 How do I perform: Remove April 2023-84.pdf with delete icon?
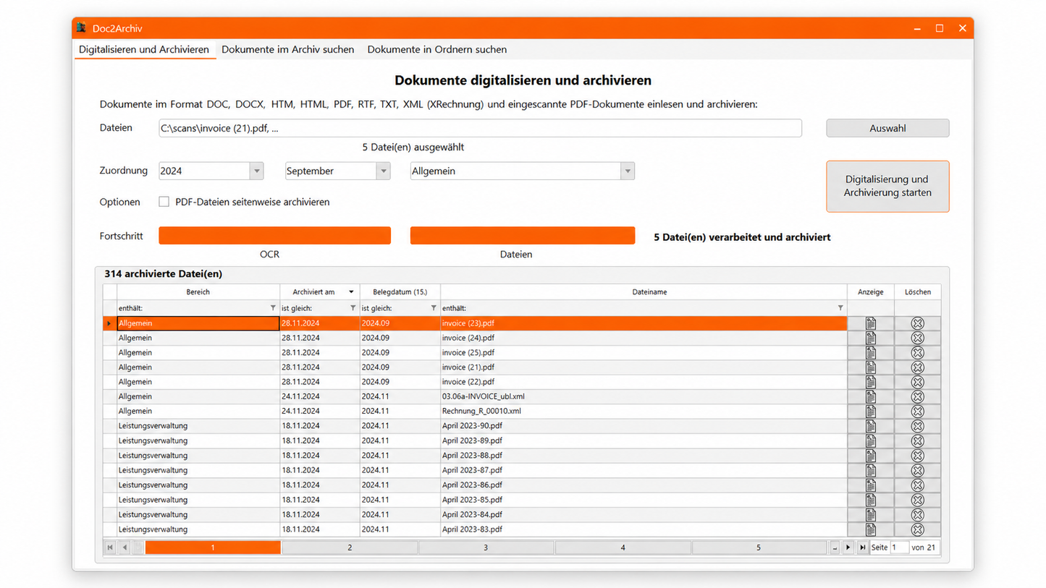(x=917, y=514)
